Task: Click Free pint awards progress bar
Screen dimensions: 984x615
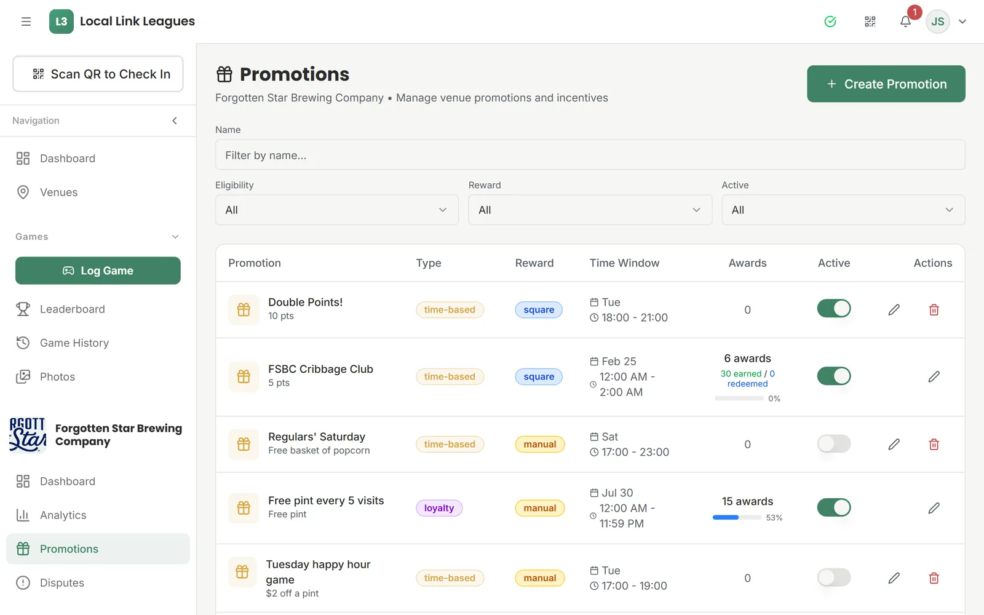Action: (737, 518)
